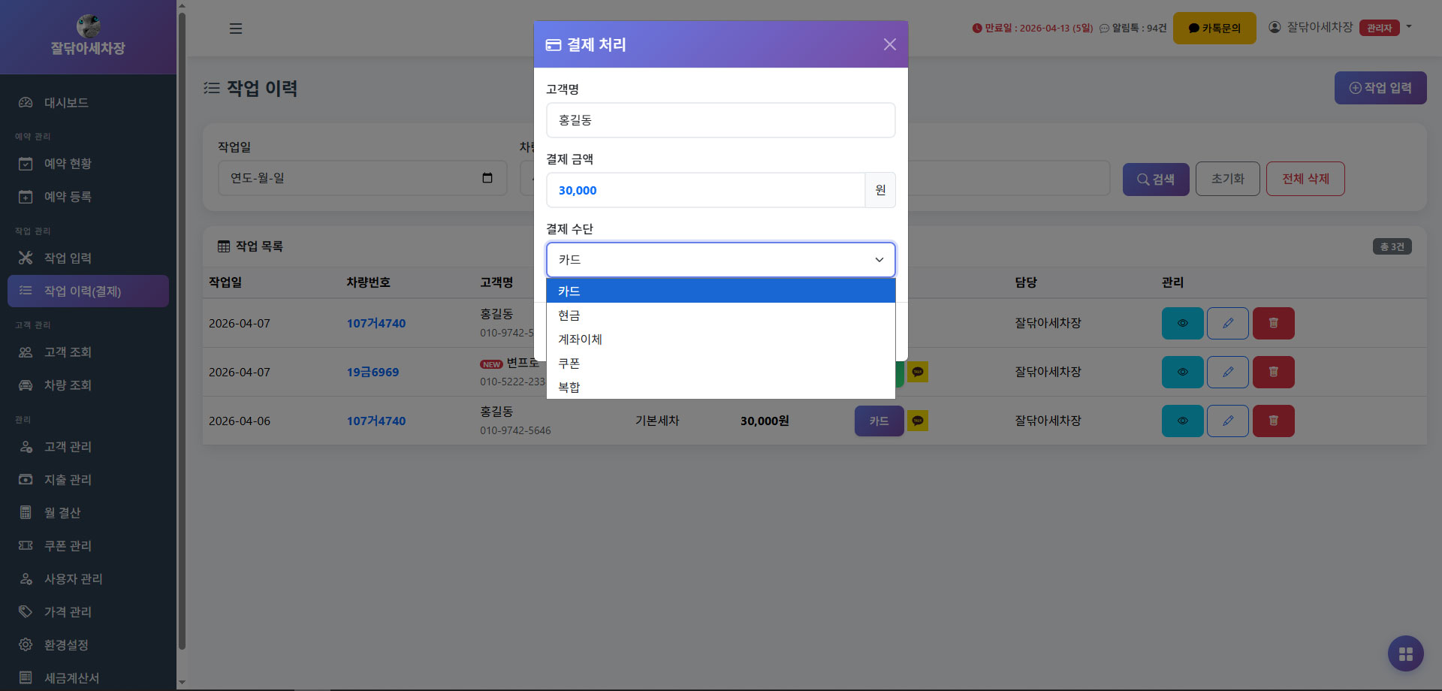Click the 결제 금액 input field
Screen dimensions: 1442x691
pos(704,190)
